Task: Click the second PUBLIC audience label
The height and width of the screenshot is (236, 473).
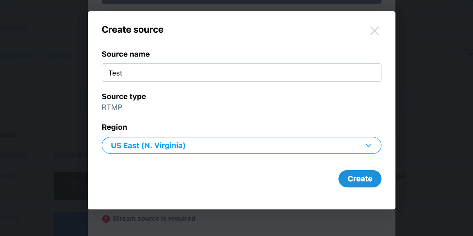Action: 10,217
